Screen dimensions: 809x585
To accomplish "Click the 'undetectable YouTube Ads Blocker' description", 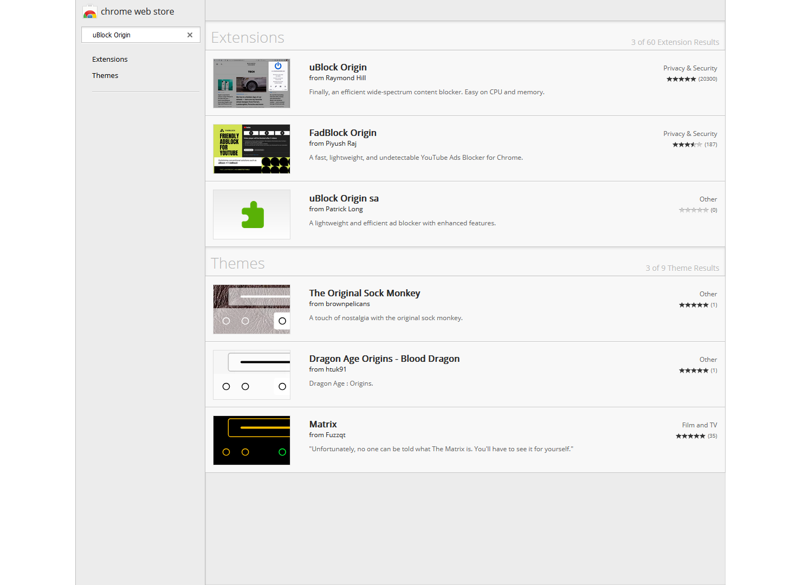I will click(x=416, y=158).
